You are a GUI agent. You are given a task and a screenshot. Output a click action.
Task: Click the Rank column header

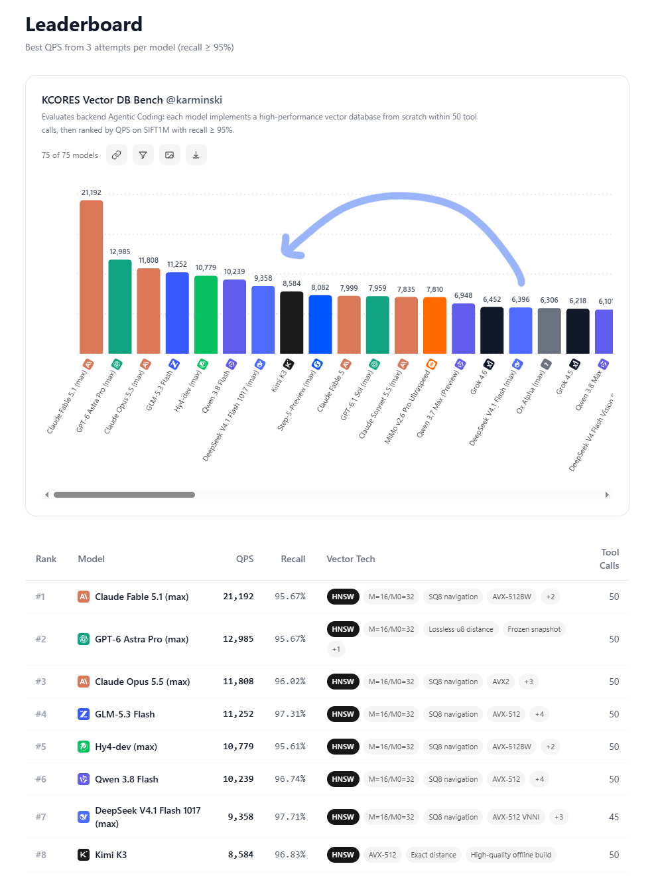46,559
